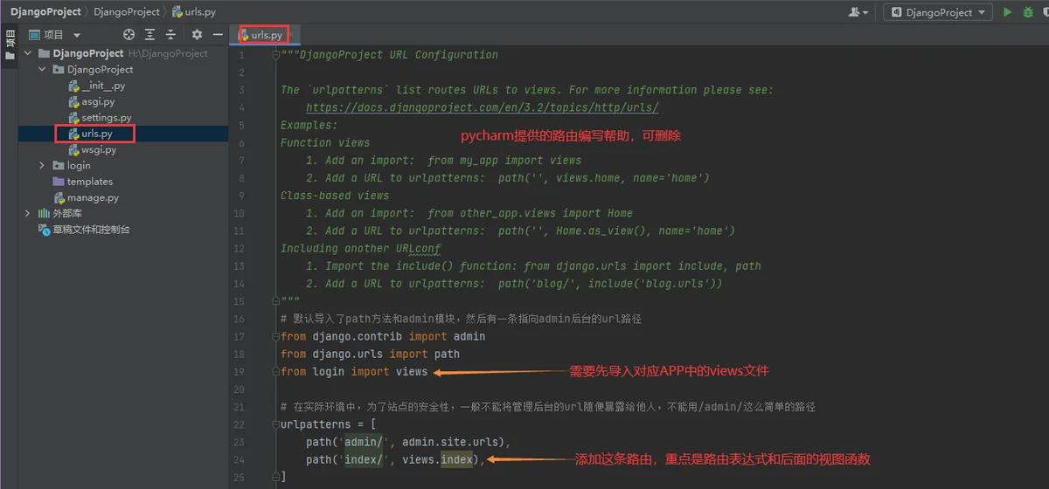Screen dimensions: 1049x489
Task: Start debugging with the green bug icon
Action: click(1028, 12)
